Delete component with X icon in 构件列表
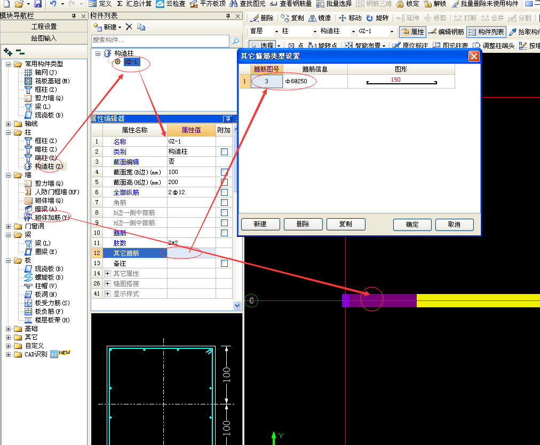The image size is (540, 445). tap(129, 27)
